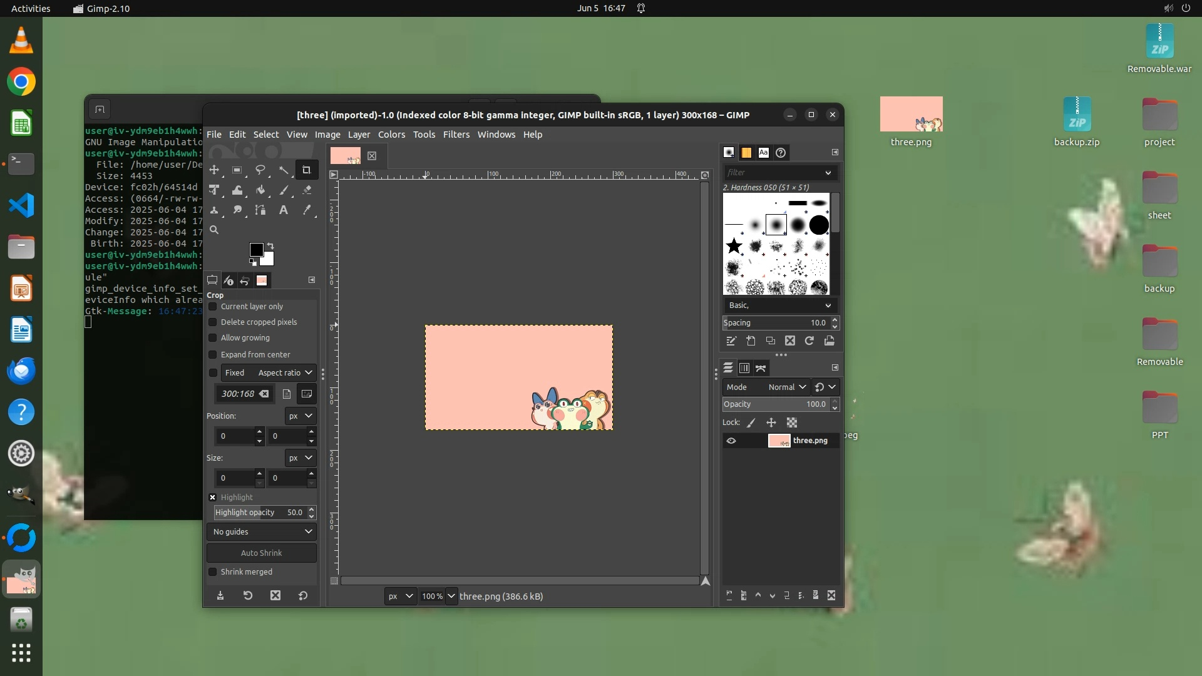This screenshot has height=676, width=1202.
Task: Open the three.png desktop file thumbnail
Action: click(911, 115)
